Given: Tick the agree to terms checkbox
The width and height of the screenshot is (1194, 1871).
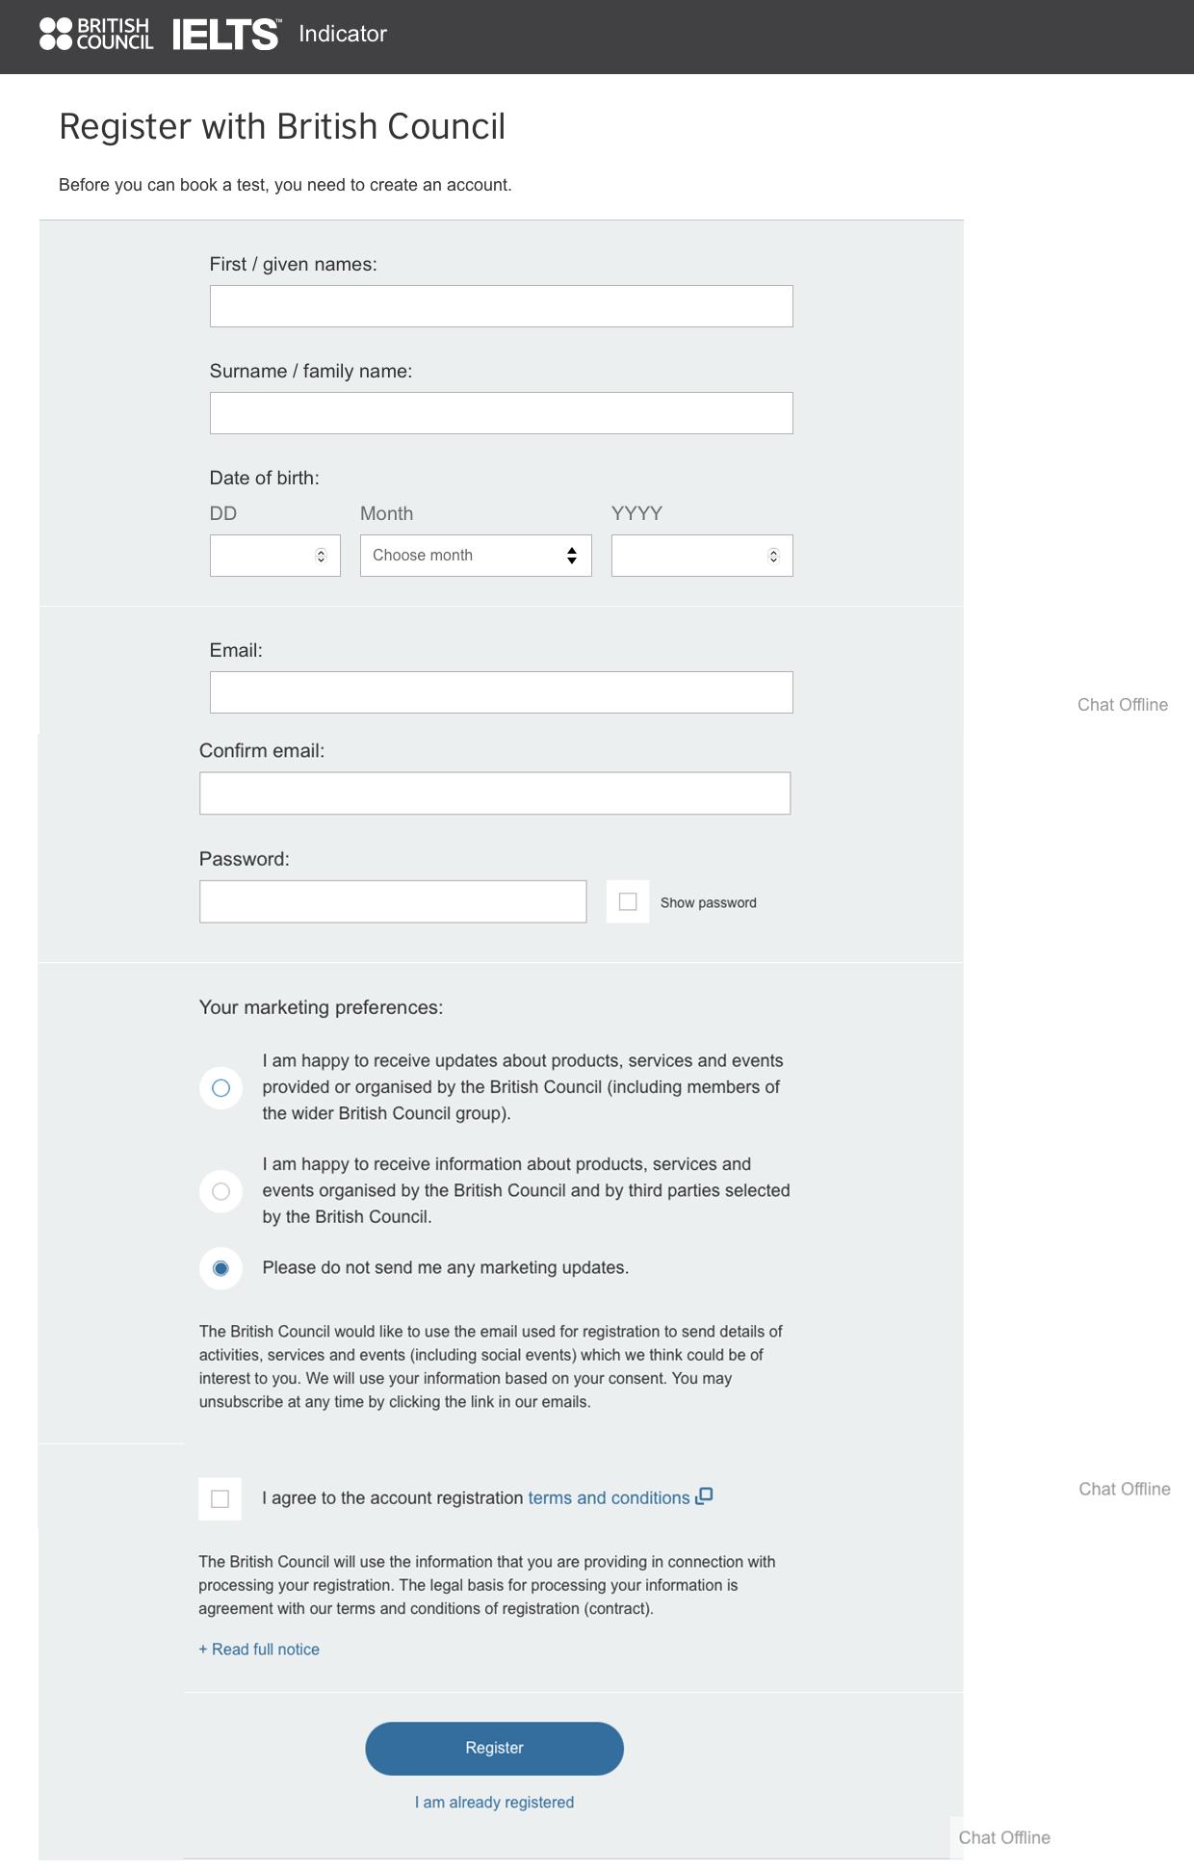Looking at the screenshot, I should coord(220,1499).
